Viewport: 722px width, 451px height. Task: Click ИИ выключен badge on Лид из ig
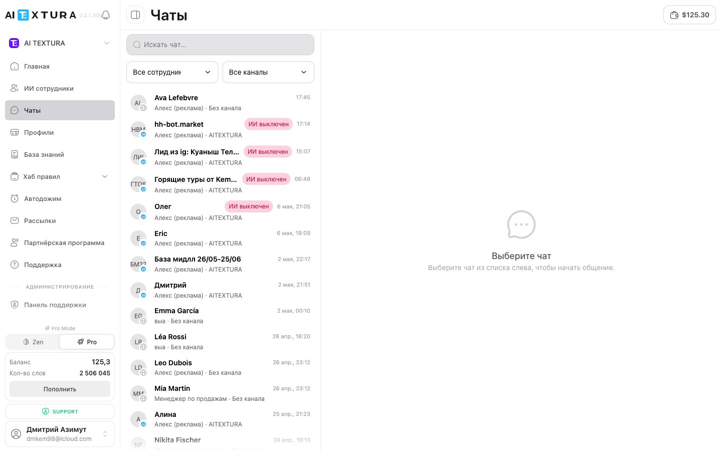[x=268, y=152]
